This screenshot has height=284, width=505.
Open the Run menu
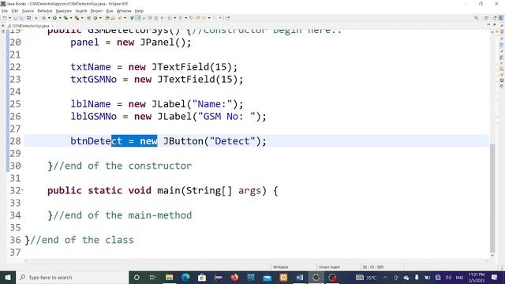110,11
